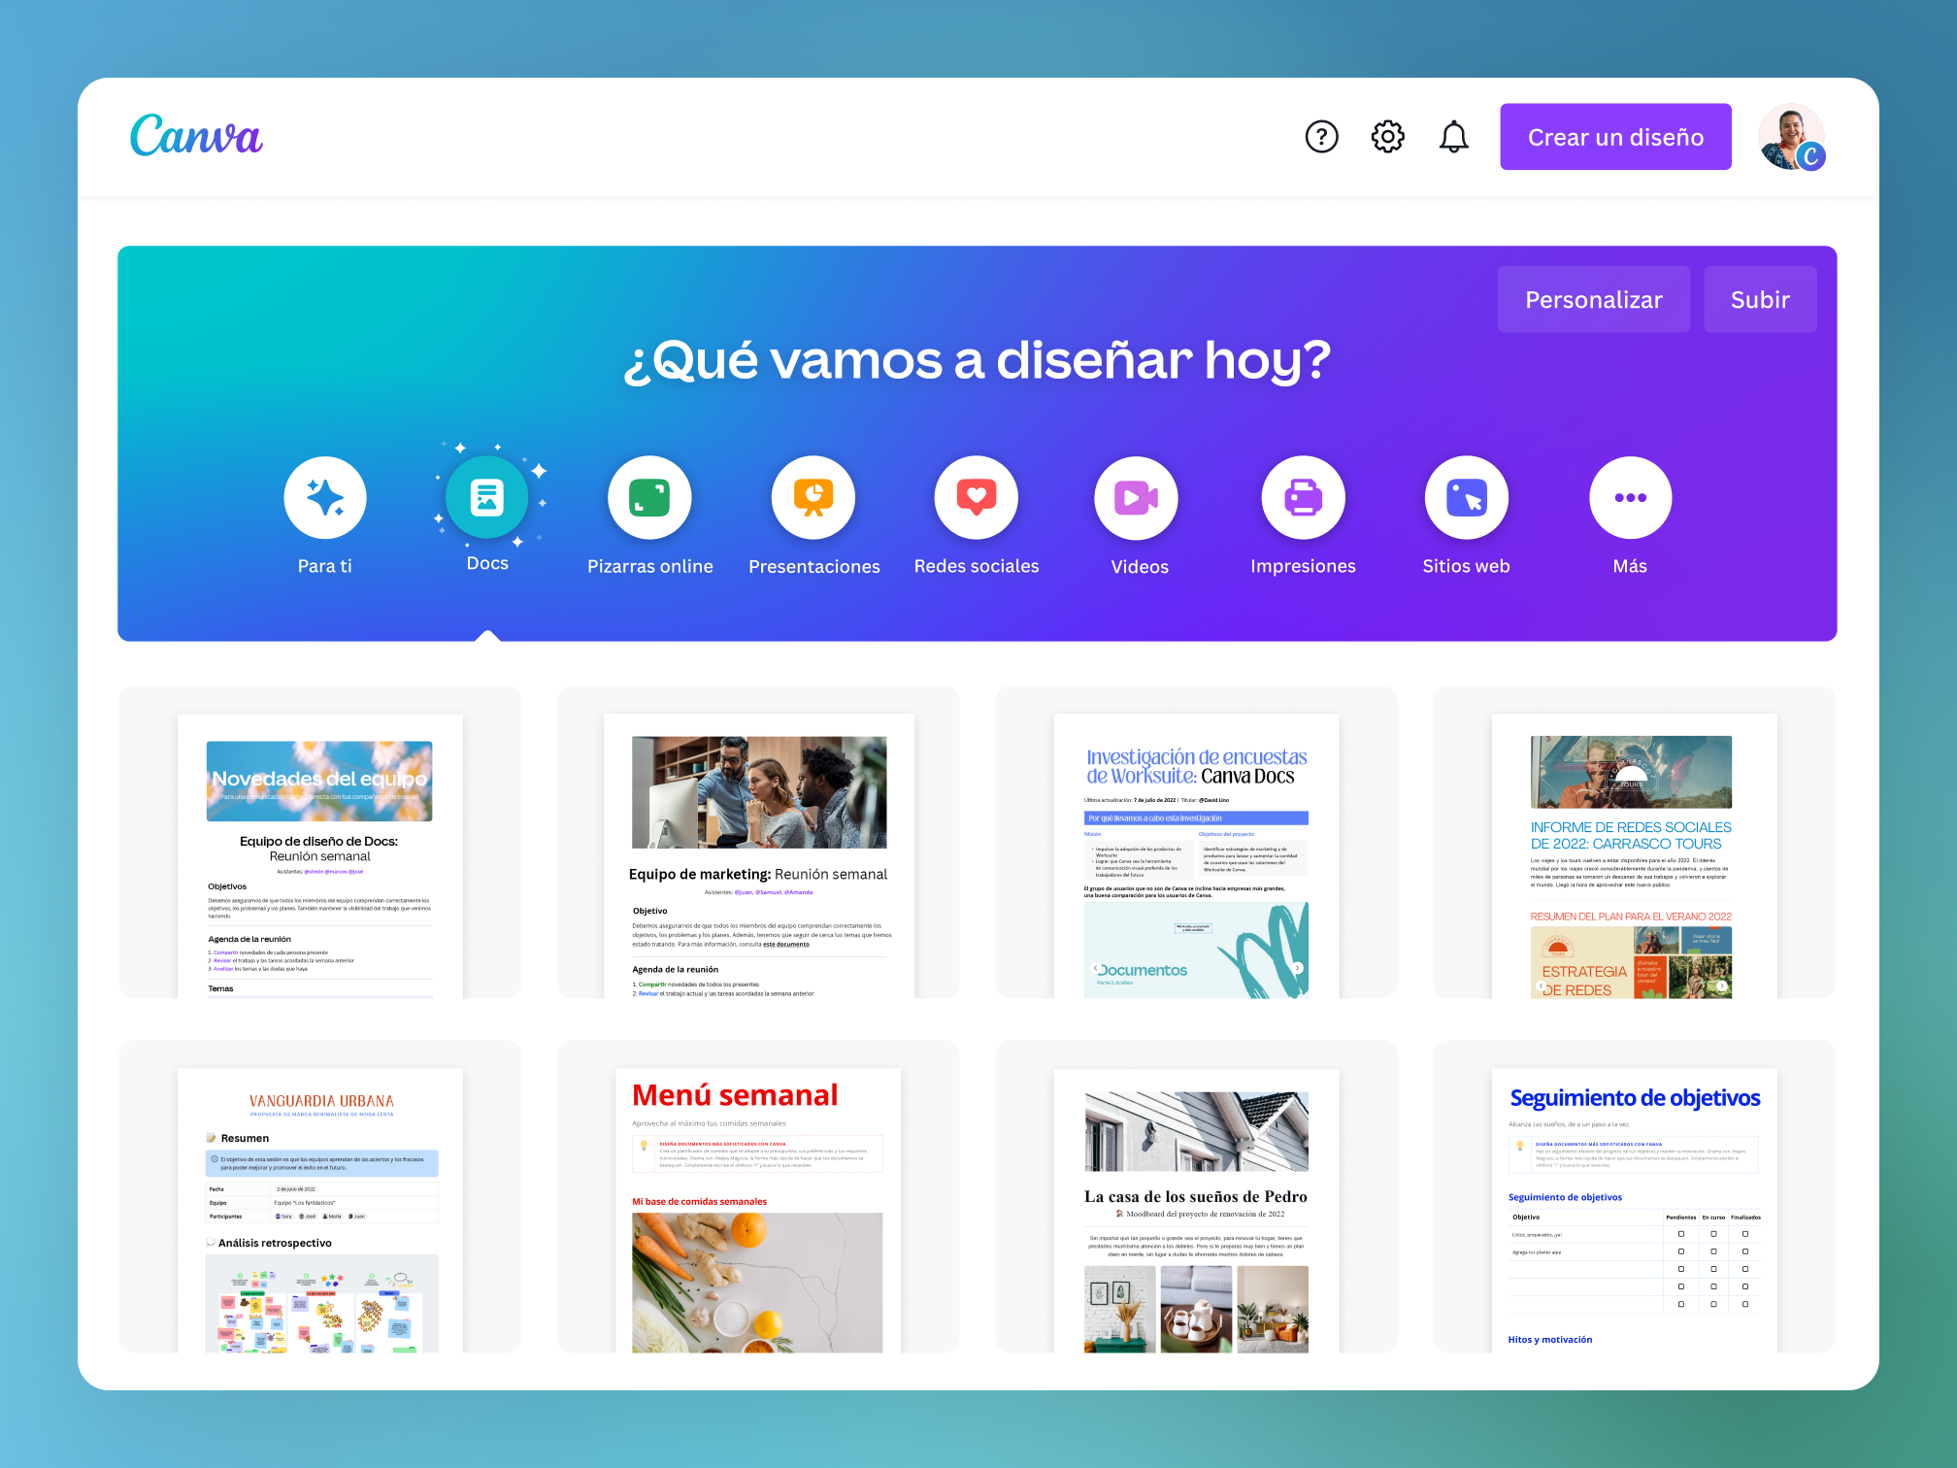Click the Personalizar button
Image resolution: width=1957 pixels, height=1468 pixels.
point(1593,299)
